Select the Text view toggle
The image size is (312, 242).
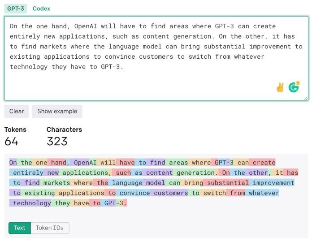tap(19, 228)
